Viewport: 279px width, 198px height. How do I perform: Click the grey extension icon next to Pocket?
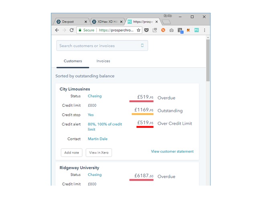155,30
